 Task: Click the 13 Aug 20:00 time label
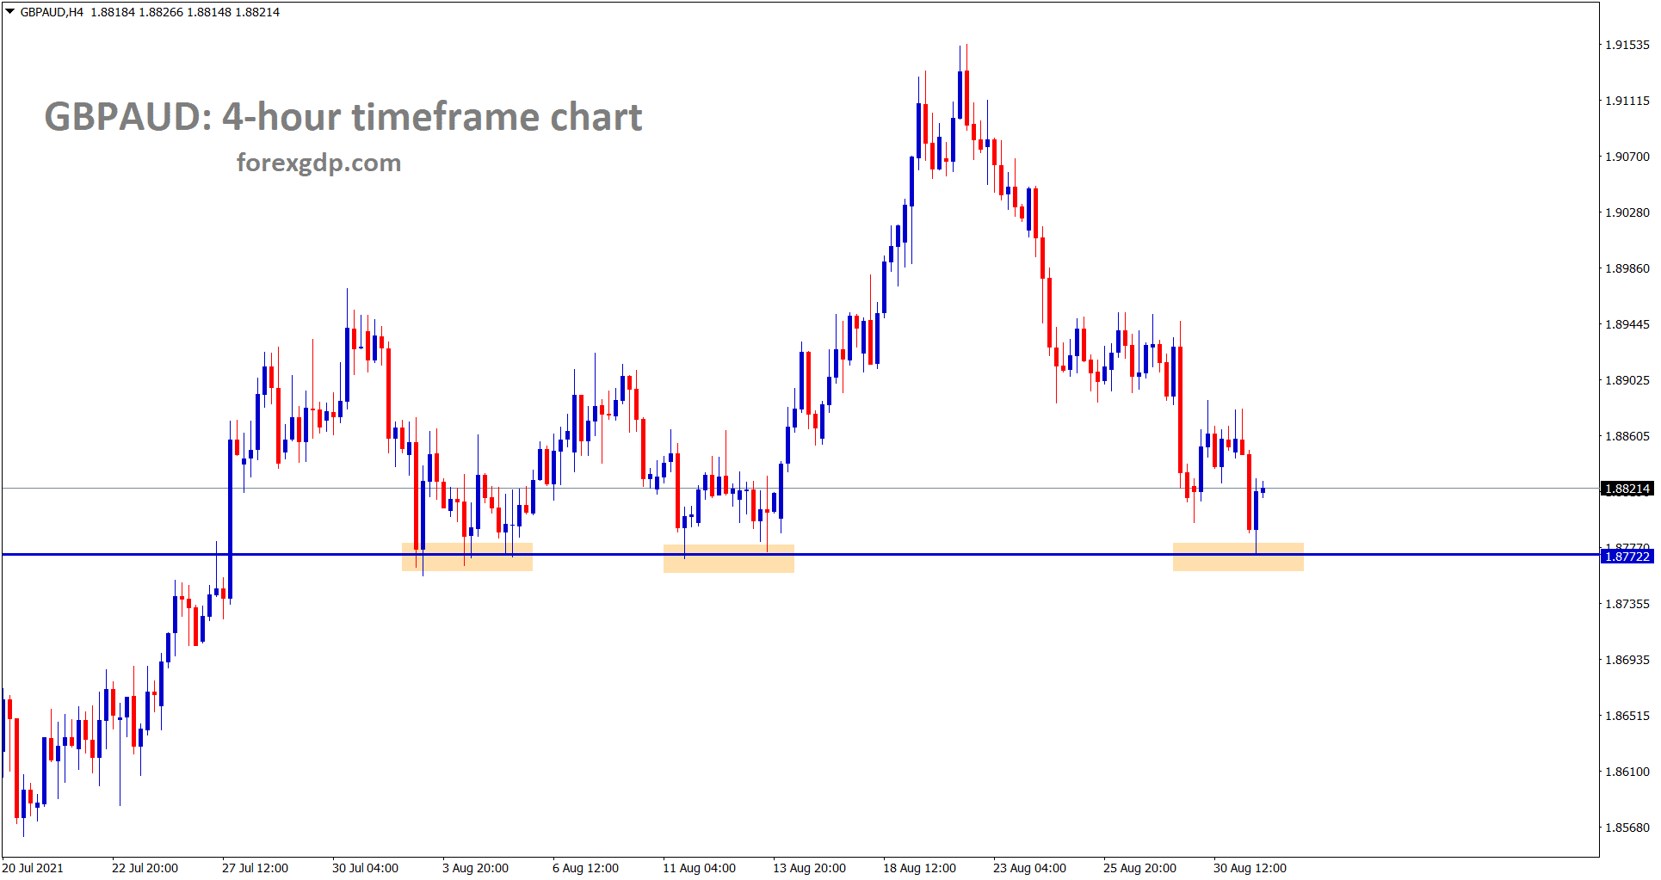[809, 868]
